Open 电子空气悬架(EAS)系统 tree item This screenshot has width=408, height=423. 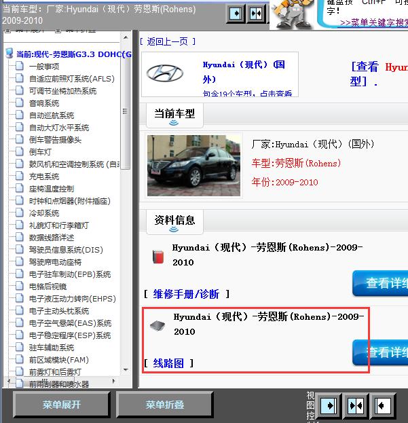tap(70, 323)
